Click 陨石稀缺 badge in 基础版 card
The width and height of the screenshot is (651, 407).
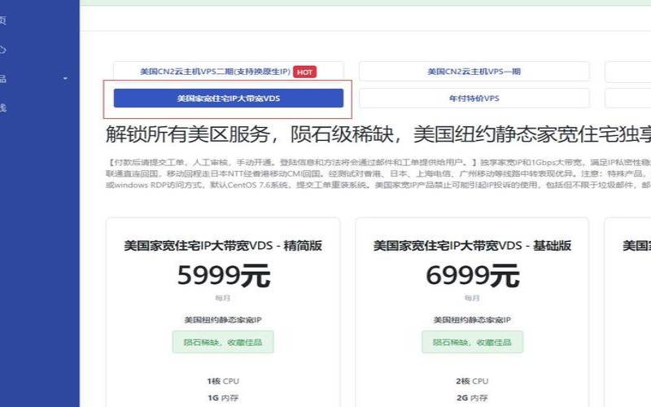[x=472, y=342]
